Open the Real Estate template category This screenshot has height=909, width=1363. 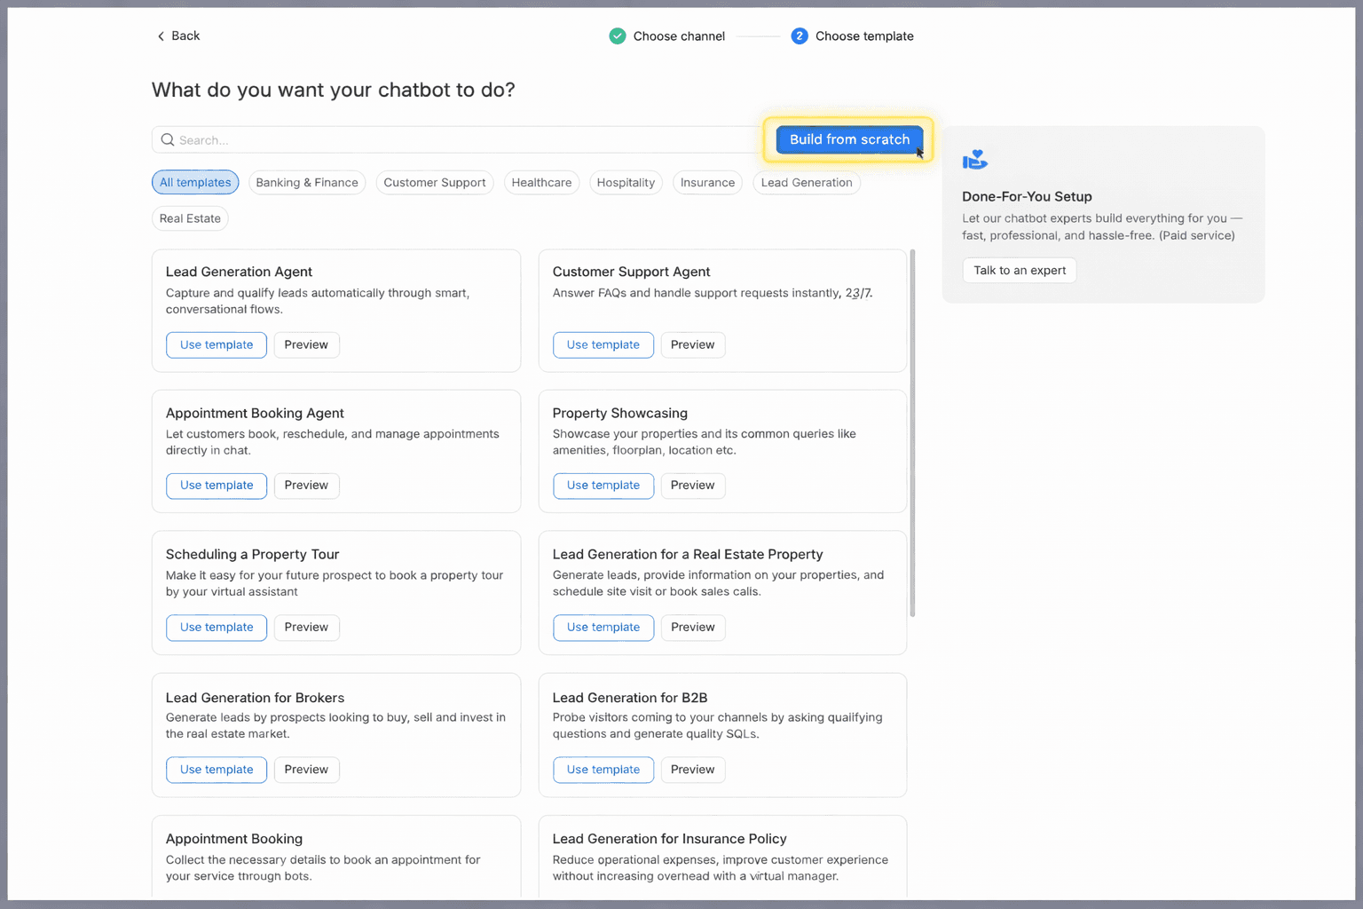[190, 218]
